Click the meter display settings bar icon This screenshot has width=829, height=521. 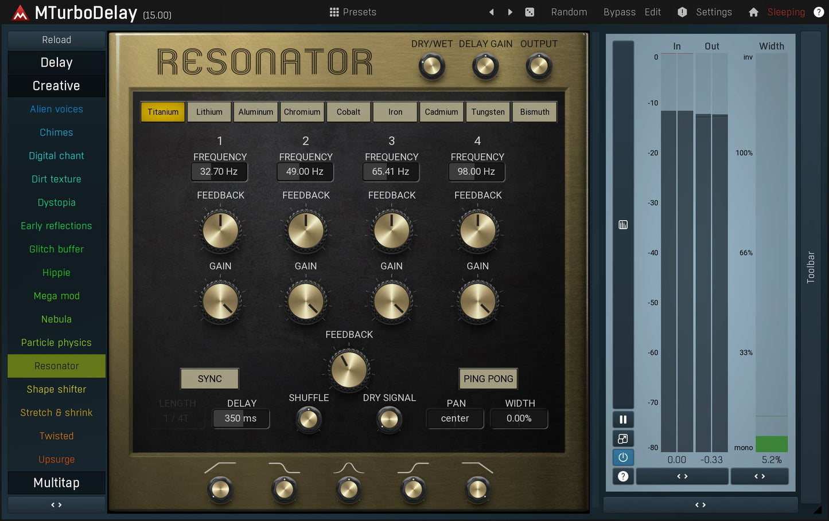[x=623, y=225]
